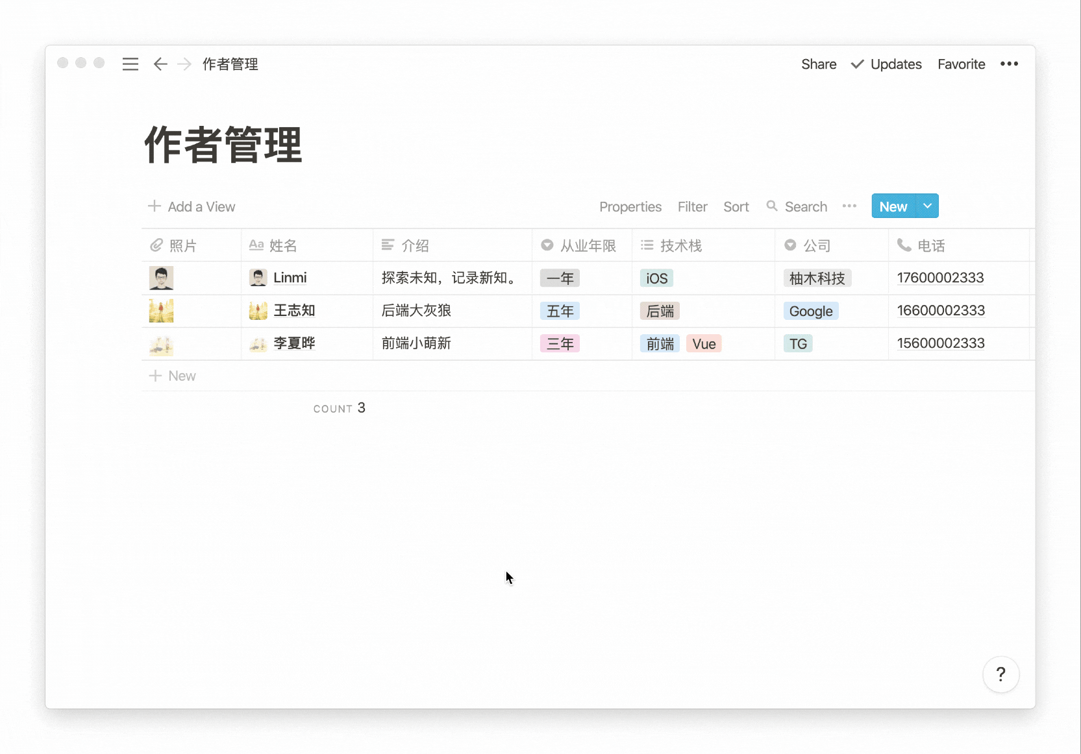Go forward with the right arrow
Screen dimensions: 1081x754
(184, 64)
